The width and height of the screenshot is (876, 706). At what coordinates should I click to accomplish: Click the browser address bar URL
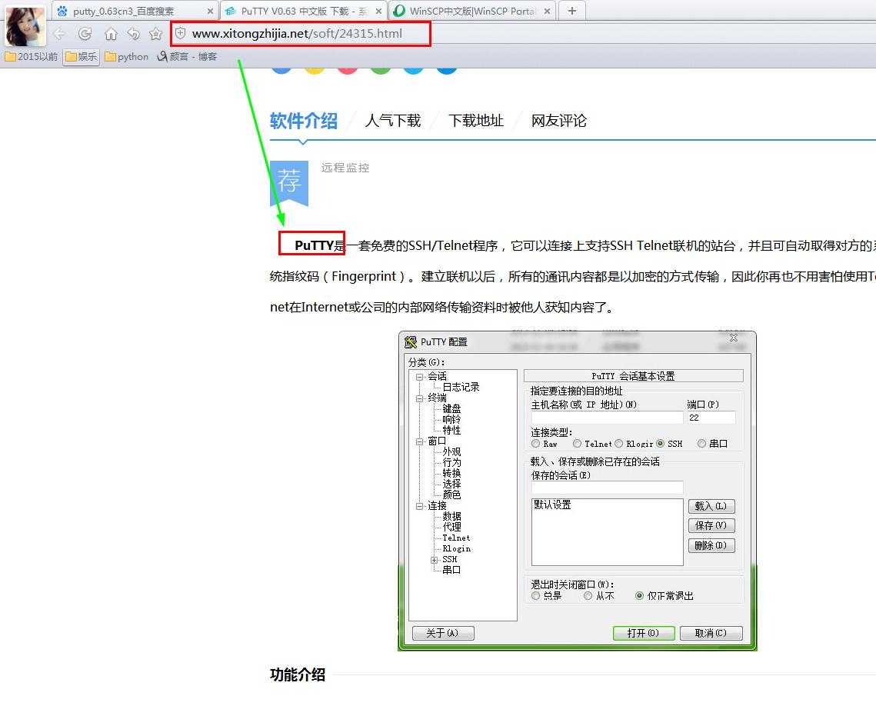tap(297, 34)
